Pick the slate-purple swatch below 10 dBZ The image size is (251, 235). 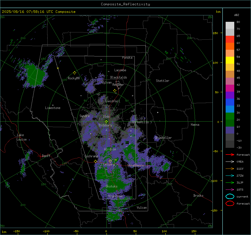230,130
